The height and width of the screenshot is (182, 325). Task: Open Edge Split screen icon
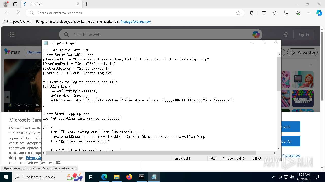tap(264, 13)
